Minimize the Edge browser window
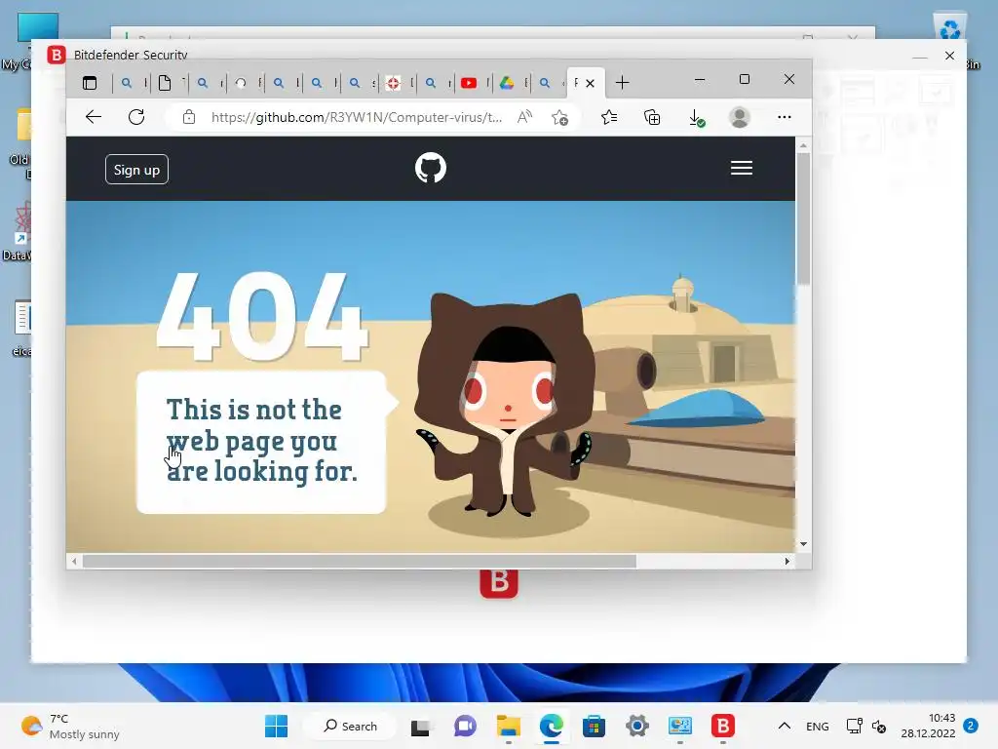998x749 pixels. click(700, 80)
